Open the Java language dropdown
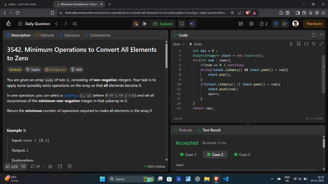 tap(179, 44)
